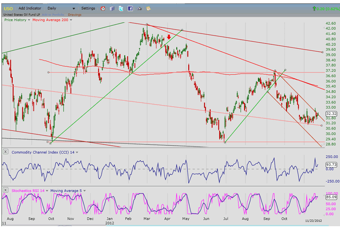Click the database stack icon in toolbar
The image size is (340, 231).
click(x=112, y=8)
